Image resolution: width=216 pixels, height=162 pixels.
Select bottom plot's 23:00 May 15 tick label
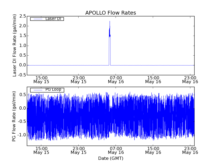click(79, 150)
